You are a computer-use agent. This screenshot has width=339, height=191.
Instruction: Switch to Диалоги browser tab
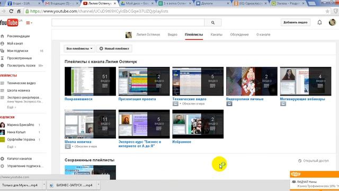coord(212,4)
